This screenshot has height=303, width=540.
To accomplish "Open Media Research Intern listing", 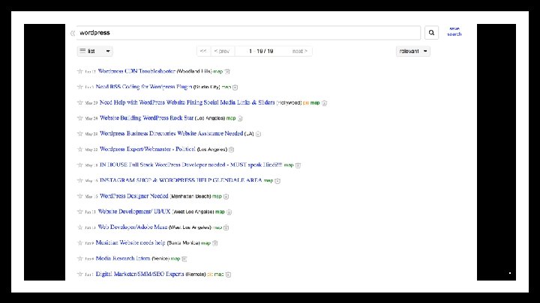I will (x=123, y=258).
